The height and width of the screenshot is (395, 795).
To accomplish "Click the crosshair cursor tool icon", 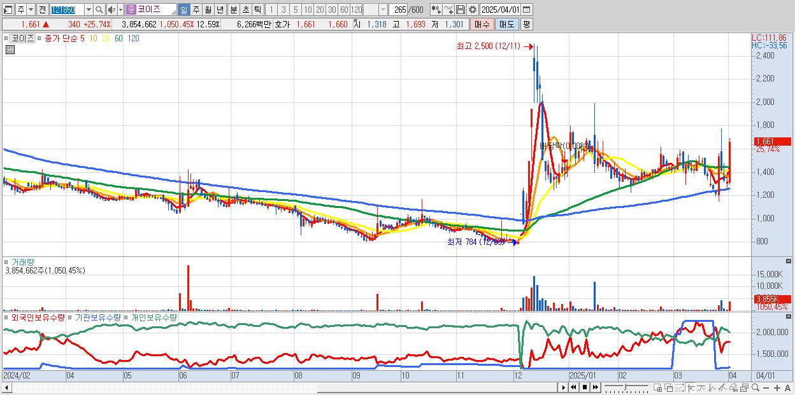I will coord(691,387).
